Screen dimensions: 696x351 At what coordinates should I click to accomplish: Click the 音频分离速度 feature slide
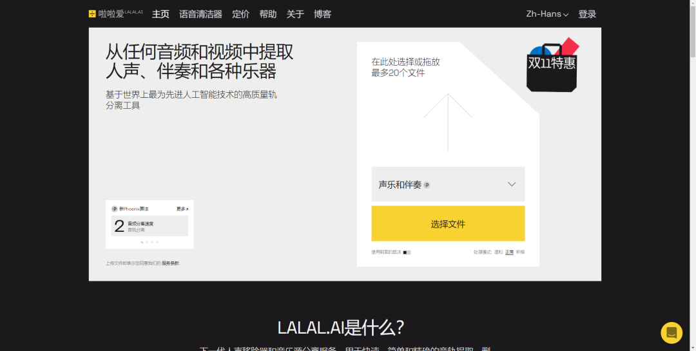click(x=150, y=226)
